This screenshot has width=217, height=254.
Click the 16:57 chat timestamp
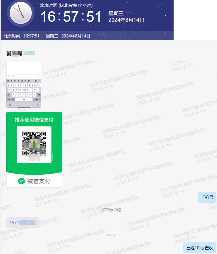[111, 235]
